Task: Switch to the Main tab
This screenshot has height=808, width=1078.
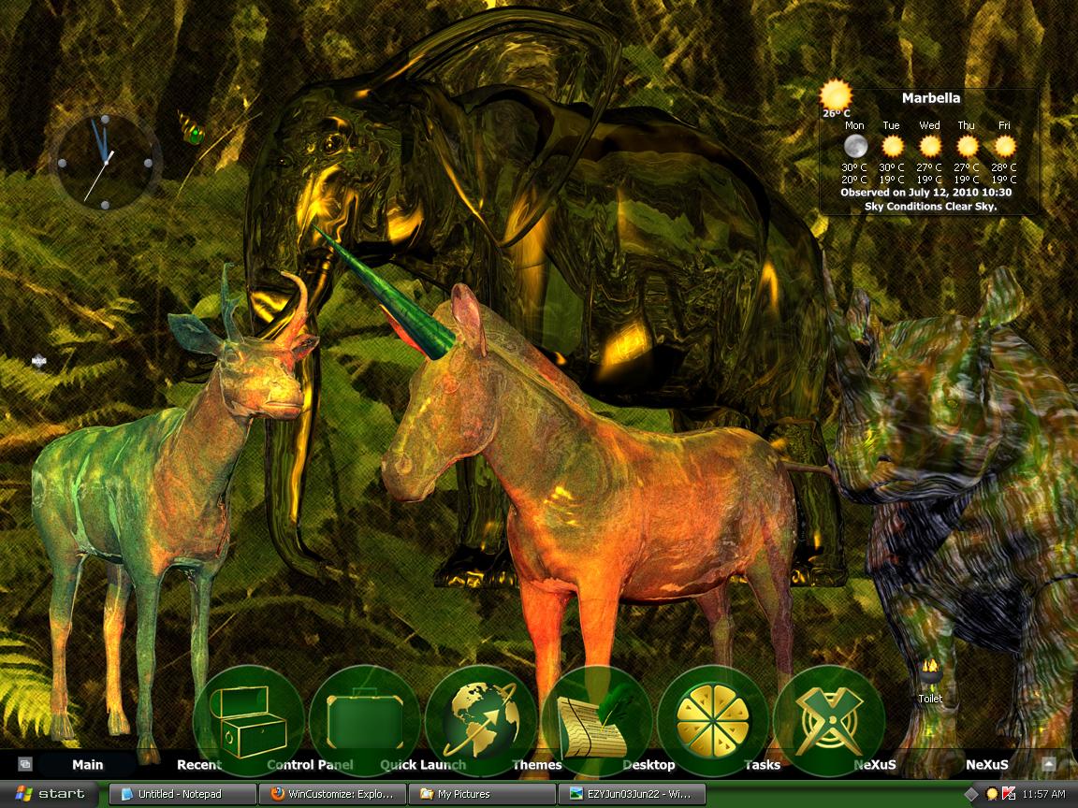Action: [87, 764]
